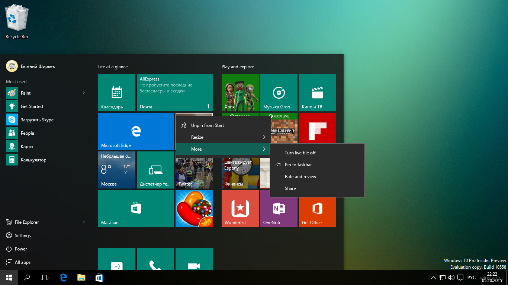The width and height of the screenshot is (508, 285).
Task: Open People from Most used
Action: tap(46, 133)
